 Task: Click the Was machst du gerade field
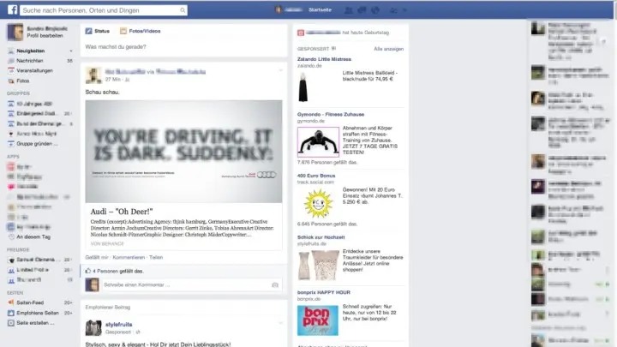point(183,47)
